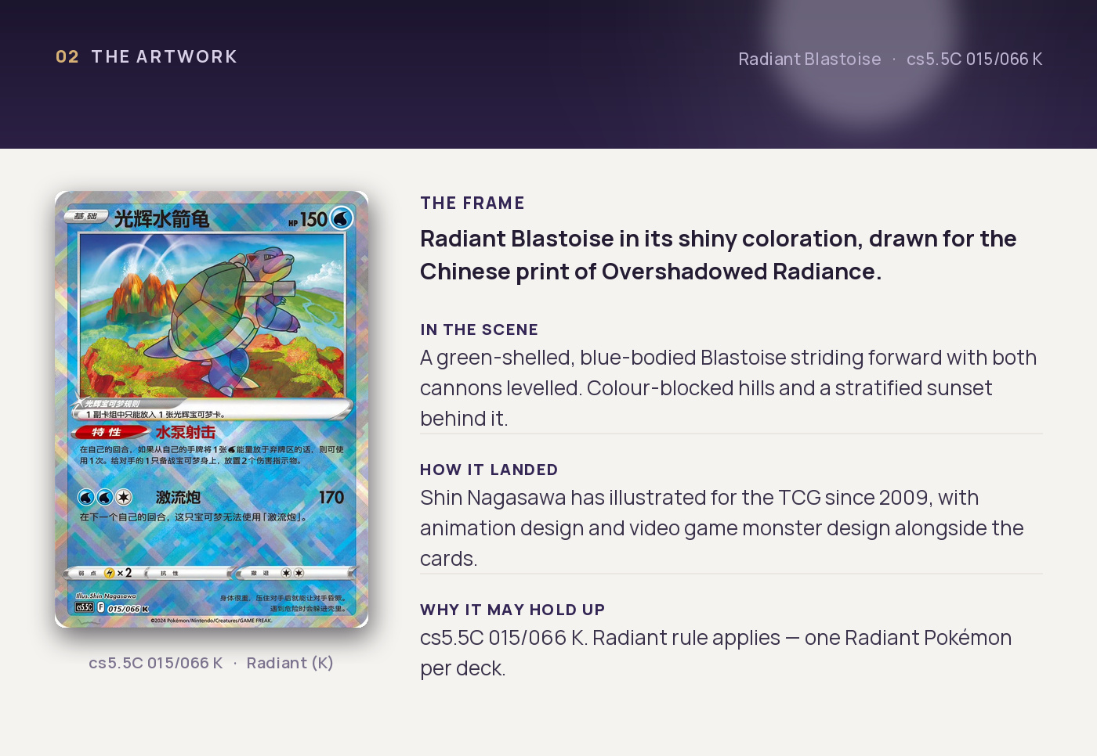
Task: Click 'Radiant (K)' caption under the card
Action: (x=290, y=663)
